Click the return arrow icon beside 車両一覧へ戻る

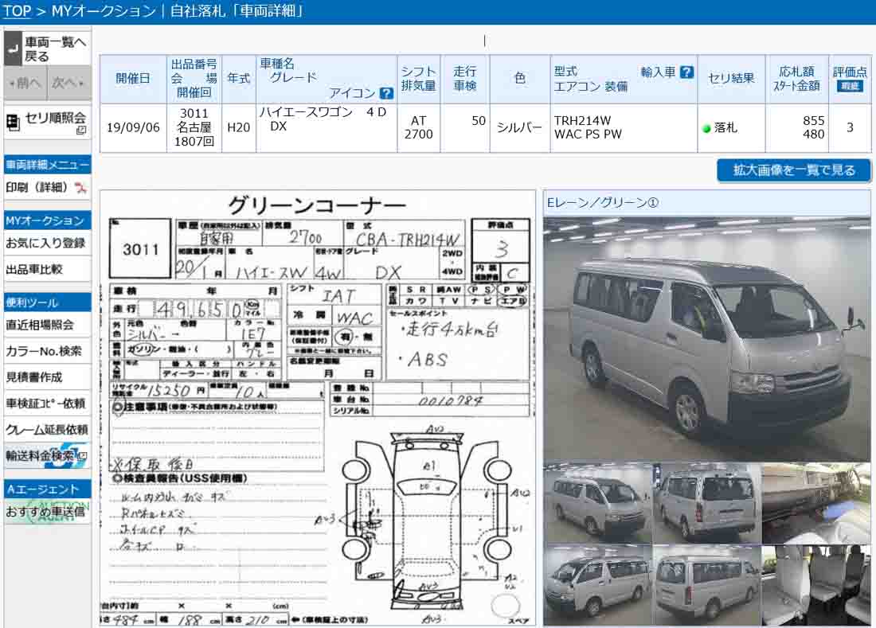(x=14, y=49)
